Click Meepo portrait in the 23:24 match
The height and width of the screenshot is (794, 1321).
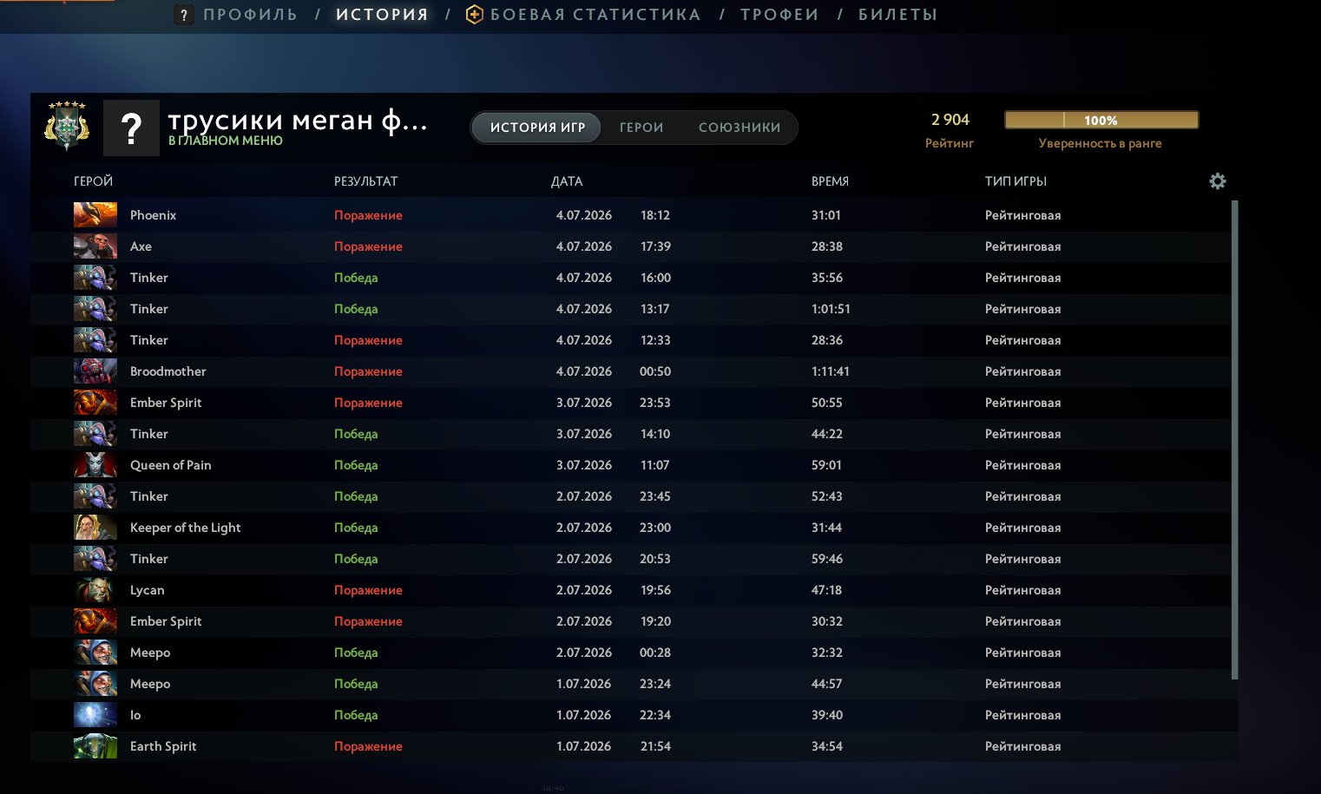click(x=95, y=684)
